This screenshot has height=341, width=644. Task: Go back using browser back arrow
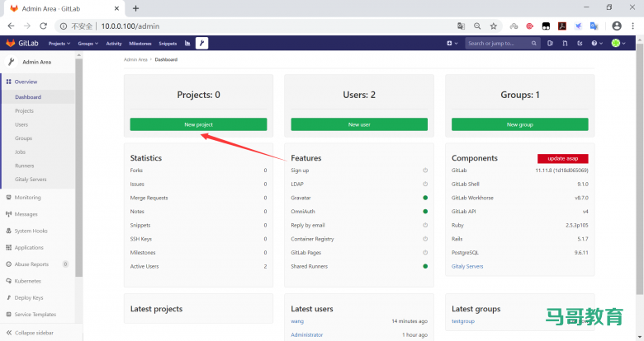(x=11, y=26)
